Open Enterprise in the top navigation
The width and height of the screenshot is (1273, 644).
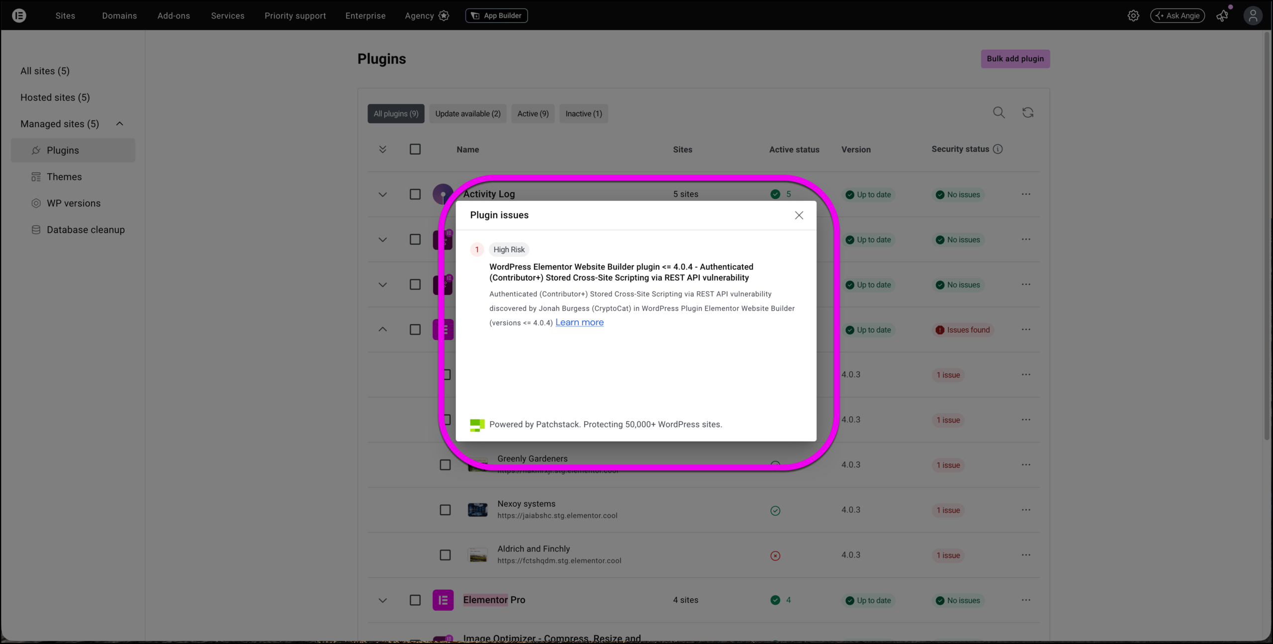pyautogui.click(x=365, y=15)
